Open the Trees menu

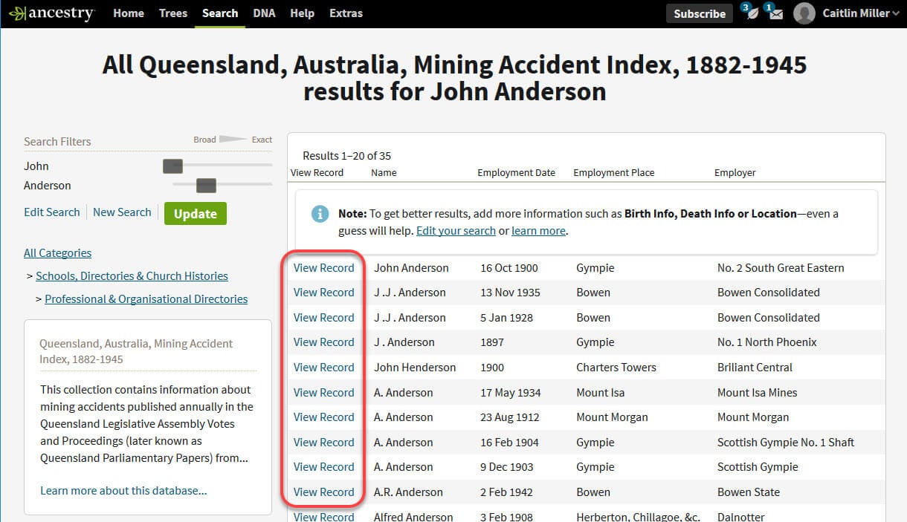(172, 13)
